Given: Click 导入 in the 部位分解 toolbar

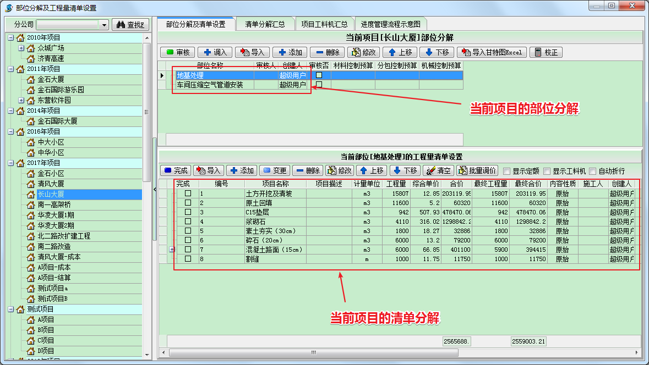Looking at the screenshot, I should point(253,53).
